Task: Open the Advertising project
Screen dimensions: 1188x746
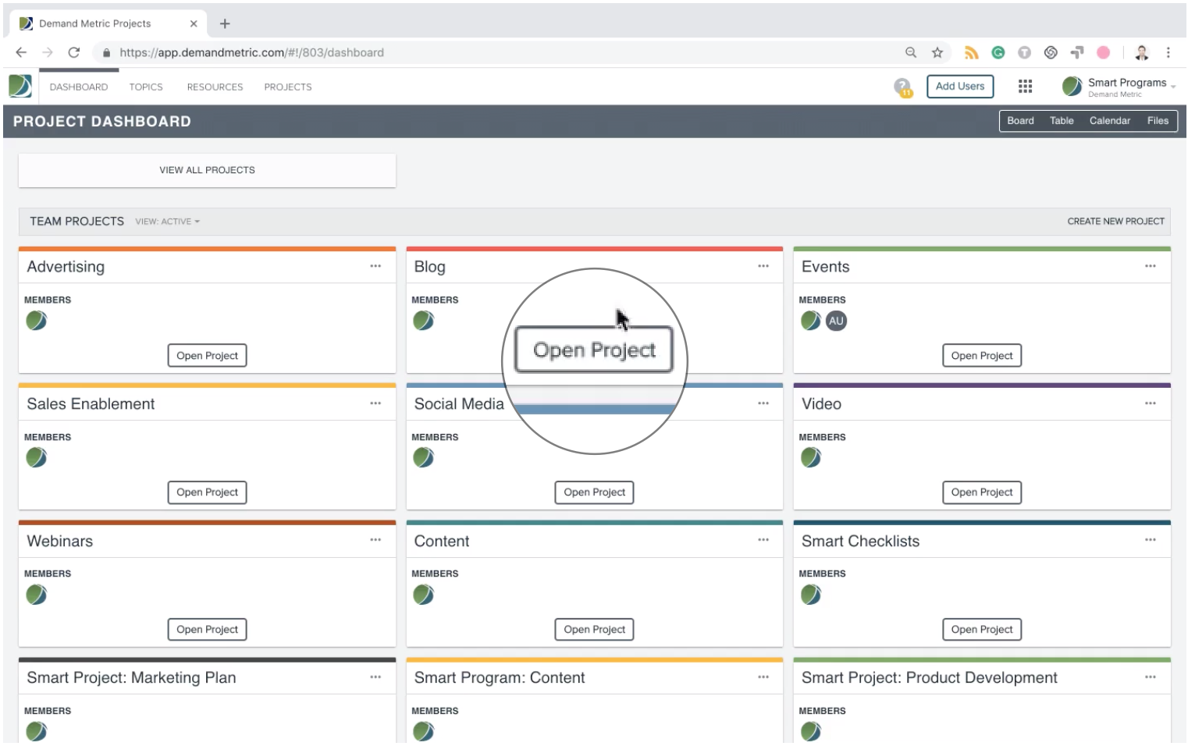Action: pos(207,356)
